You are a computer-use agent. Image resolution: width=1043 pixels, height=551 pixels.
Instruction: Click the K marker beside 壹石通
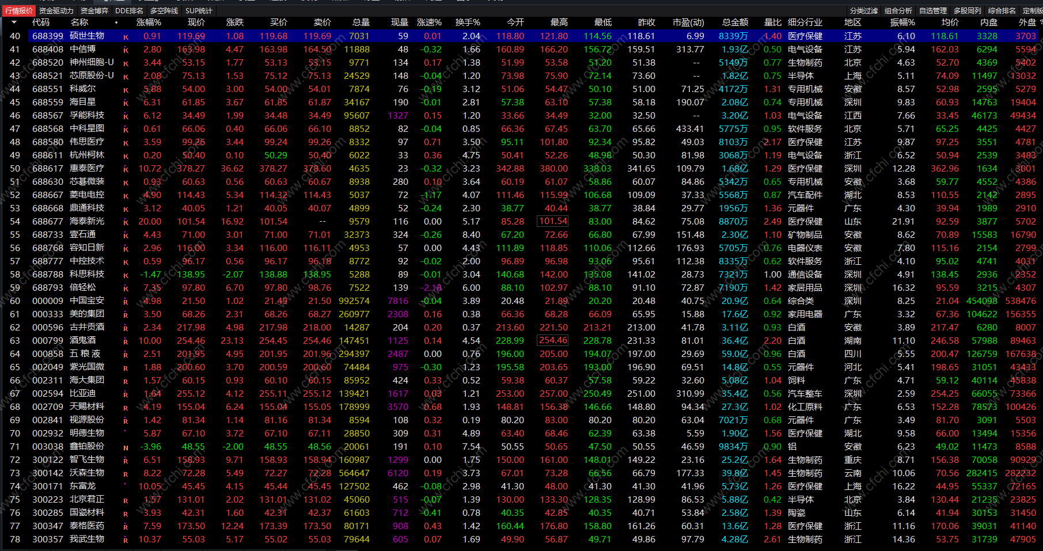point(126,235)
